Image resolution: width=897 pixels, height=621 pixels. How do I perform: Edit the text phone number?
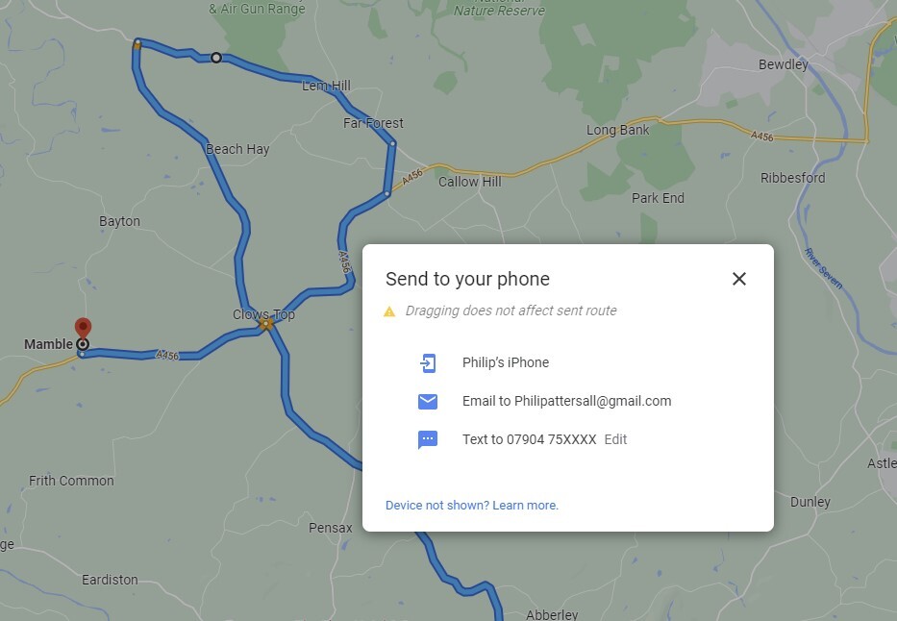point(615,439)
